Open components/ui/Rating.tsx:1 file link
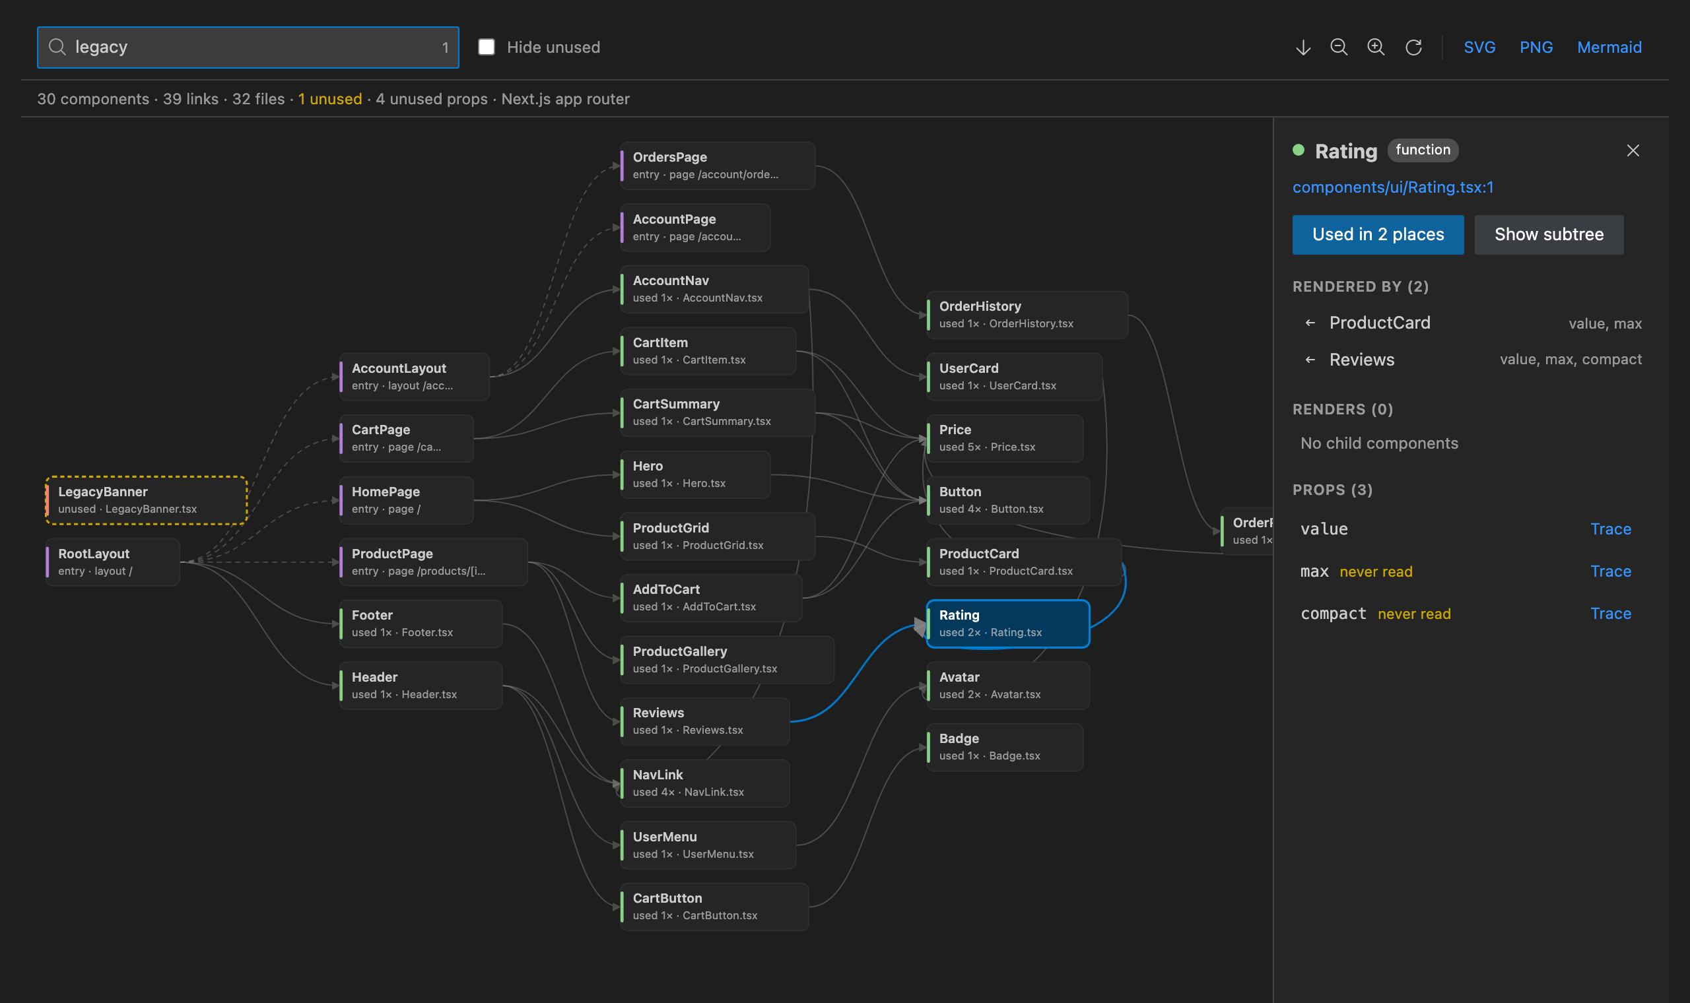Viewport: 1690px width, 1003px height. (1392, 187)
